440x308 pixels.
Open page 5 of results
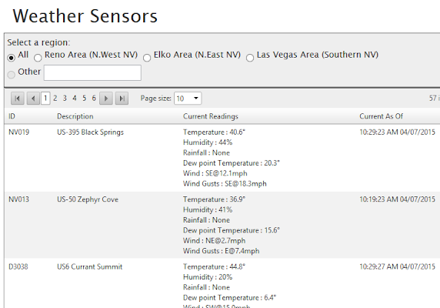[x=84, y=99]
